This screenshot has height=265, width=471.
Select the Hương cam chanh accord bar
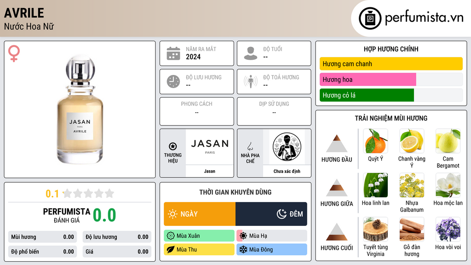(391, 63)
